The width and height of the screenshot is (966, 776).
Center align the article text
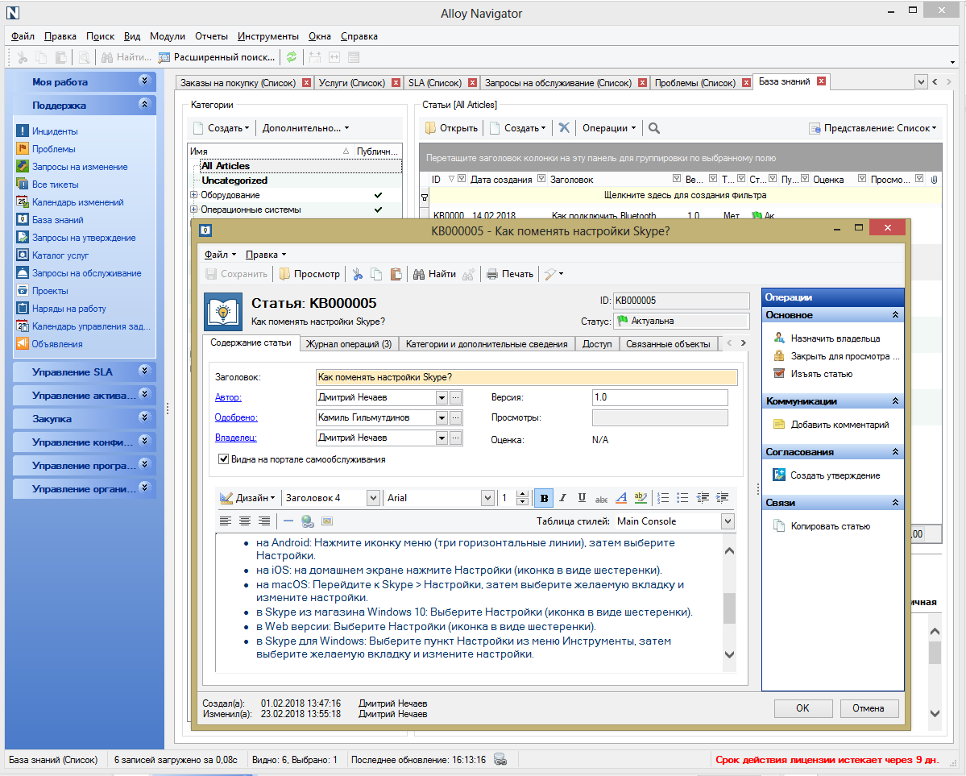tap(245, 521)
